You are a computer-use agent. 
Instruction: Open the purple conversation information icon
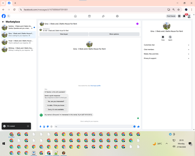coord(137,24)
